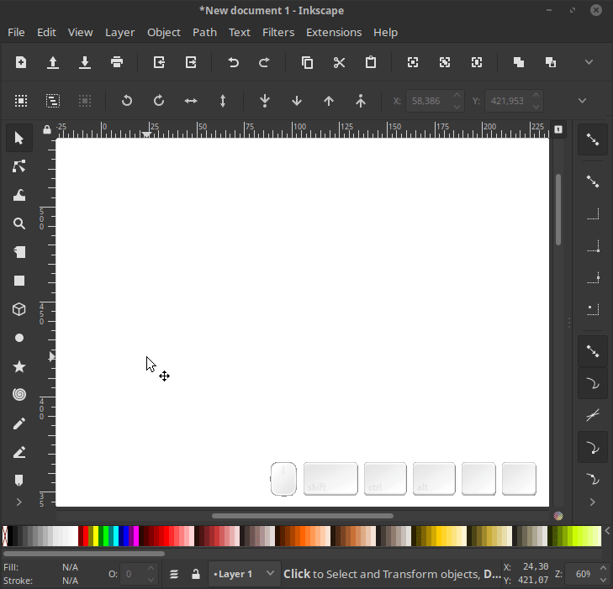Undo the last action
This screenshot has width=613, height=589.
(x=234, y=62)
